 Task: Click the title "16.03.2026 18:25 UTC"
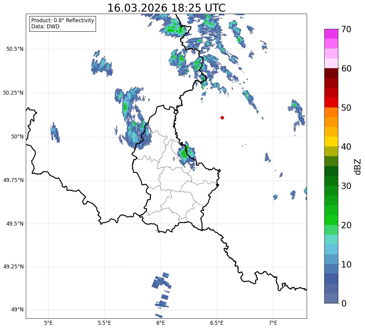click(166, 8)
